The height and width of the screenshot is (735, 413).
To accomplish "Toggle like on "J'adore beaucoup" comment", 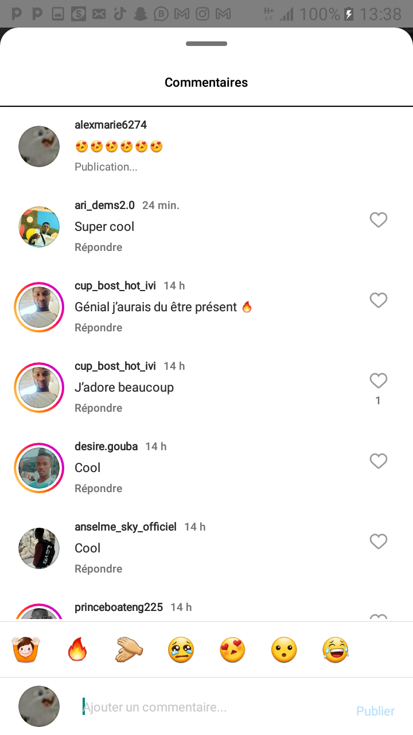I will [378, 381].
